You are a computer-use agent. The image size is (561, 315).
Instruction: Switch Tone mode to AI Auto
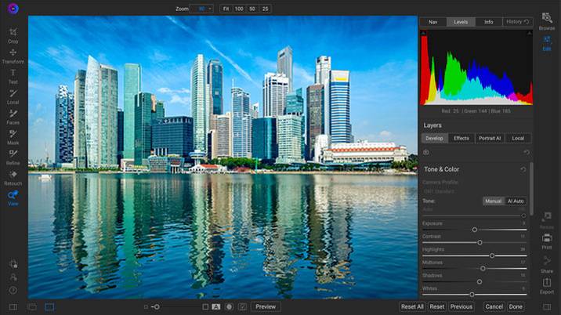click(x=516, y=201)
